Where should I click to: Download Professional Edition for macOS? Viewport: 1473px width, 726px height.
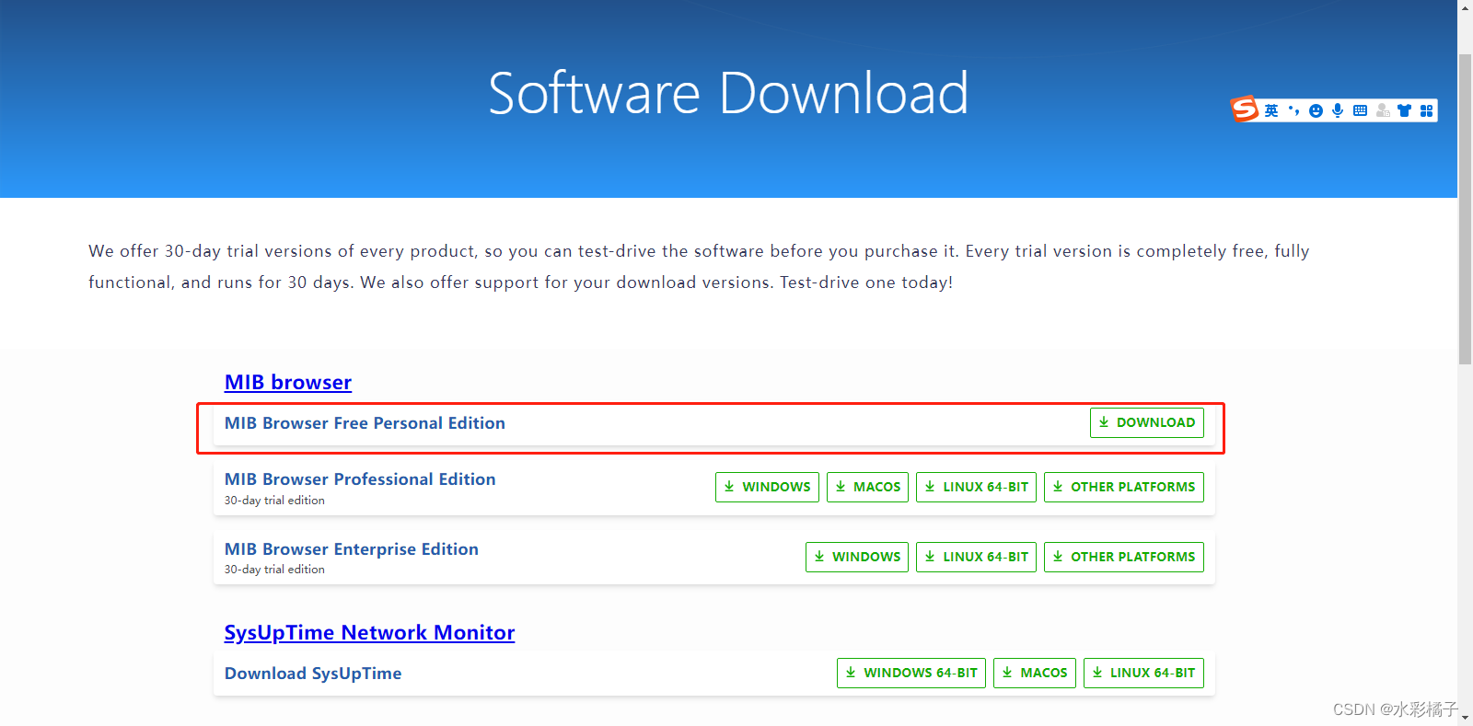(867, 487)
